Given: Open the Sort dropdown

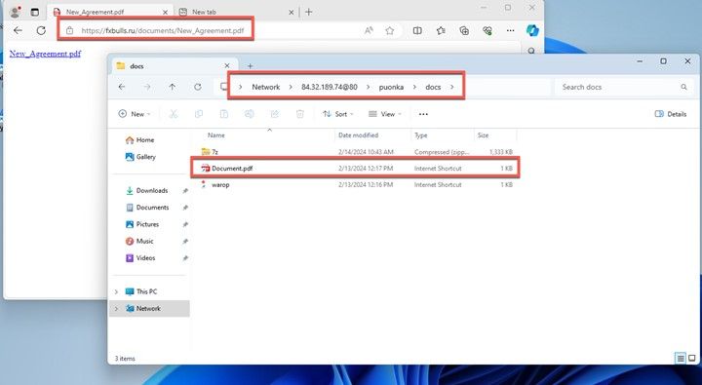Looking at the screenshot, I should point(338,114).
